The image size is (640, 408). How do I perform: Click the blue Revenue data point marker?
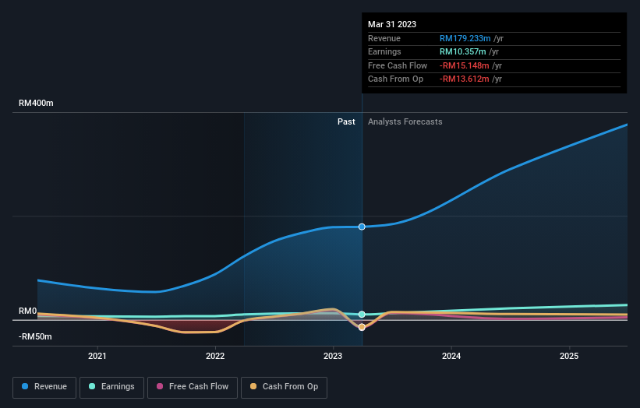click(x=362, y=227)
